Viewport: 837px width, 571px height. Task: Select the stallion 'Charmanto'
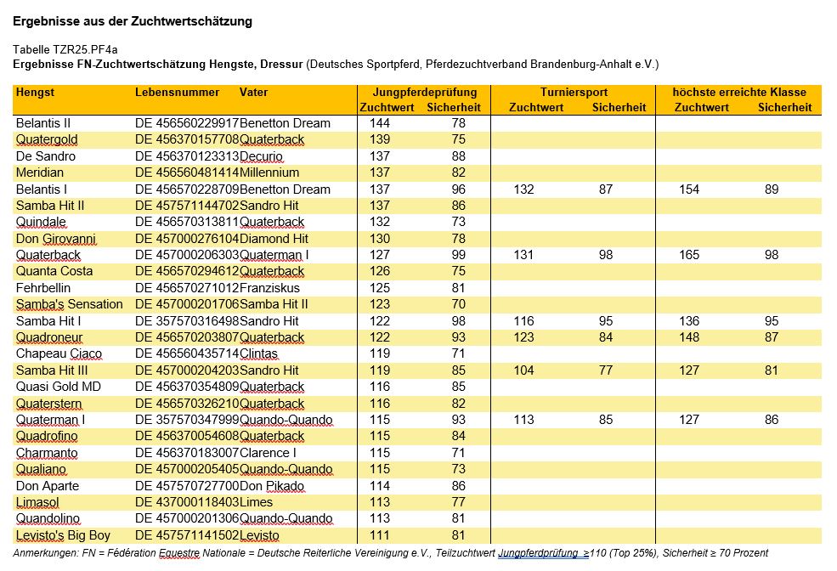tap(47, 453)
